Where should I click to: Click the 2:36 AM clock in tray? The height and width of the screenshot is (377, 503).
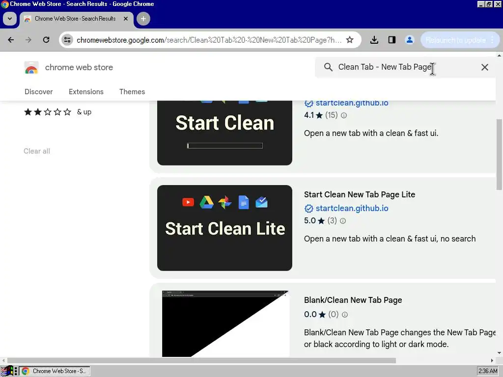pos(488,371)
